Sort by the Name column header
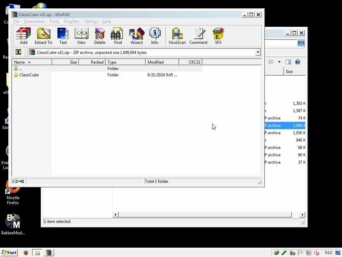The image size is (342, 257). 32,62
